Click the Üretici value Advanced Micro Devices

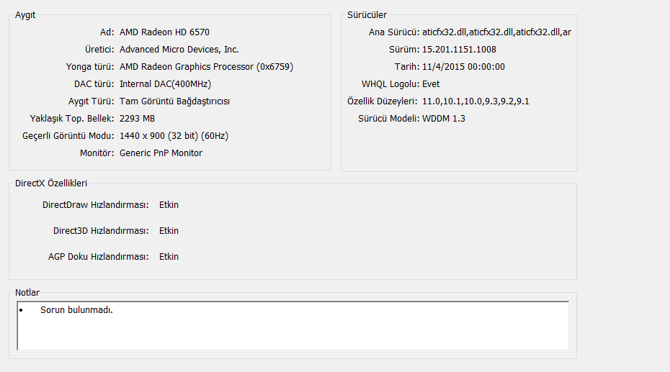coord(179,50)
